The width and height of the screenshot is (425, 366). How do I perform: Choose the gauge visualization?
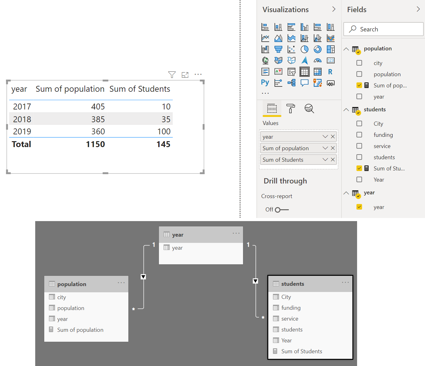click(x=318, y=61)
